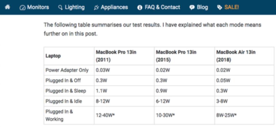Open the orange SALE! link
This screenshot has width=276, height=127.
tap(231, 7)
